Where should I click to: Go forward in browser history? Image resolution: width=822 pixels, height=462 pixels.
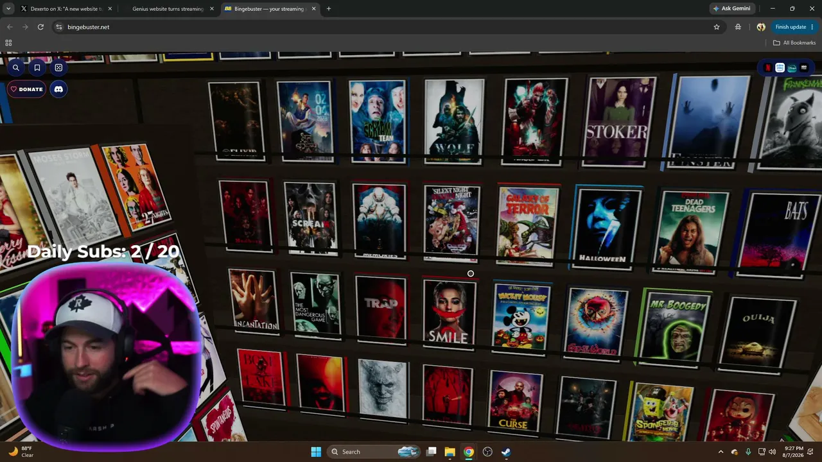click(x=25, y=27)
